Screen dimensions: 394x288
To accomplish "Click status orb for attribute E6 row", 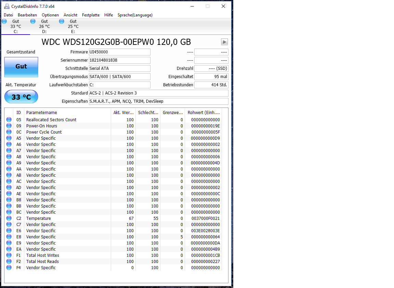I will [x=9, y=230].
